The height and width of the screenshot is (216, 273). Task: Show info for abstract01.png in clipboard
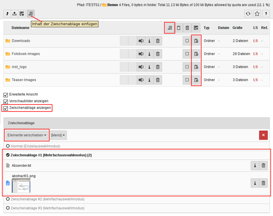coord(255,183)
